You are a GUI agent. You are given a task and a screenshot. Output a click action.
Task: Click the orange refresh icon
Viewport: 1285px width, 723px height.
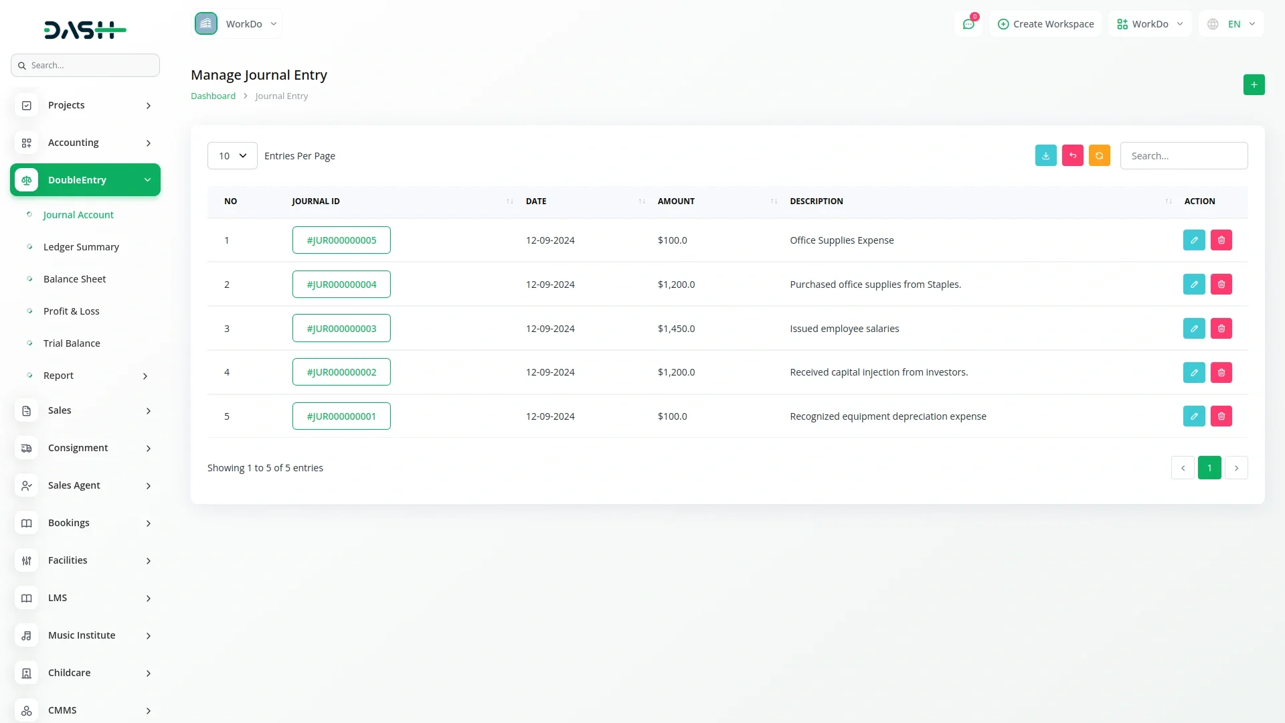pos(1099,155)
